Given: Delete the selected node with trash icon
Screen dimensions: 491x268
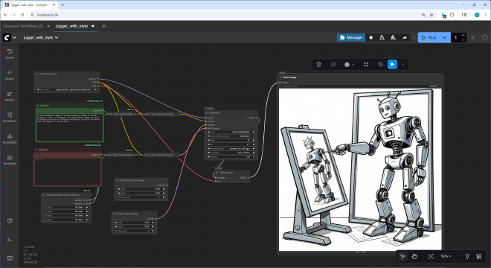Looking at the screenshot, I should (318, 64).
